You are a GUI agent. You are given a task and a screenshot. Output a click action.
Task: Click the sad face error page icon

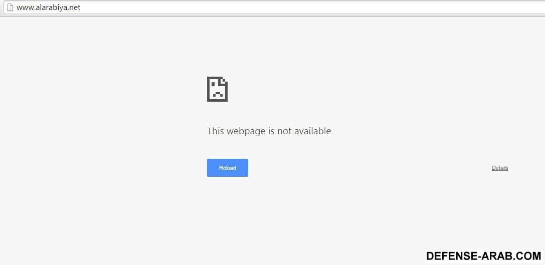[217, 89]
